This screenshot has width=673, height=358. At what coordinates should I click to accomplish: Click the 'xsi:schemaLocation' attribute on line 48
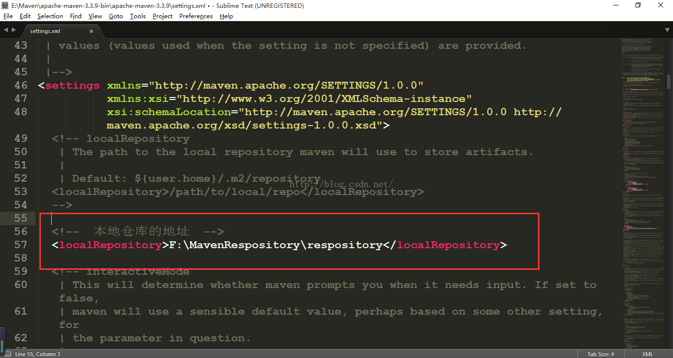click(x=168, y=112)
